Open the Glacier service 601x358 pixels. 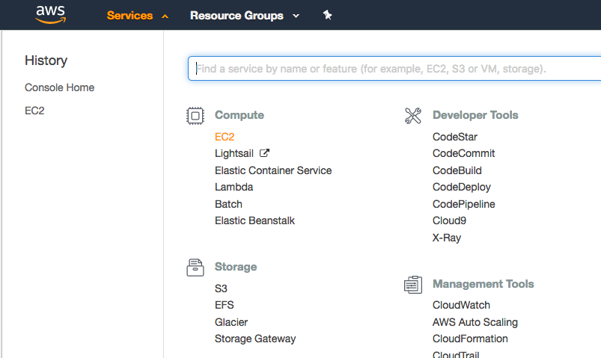click(231, 322)
